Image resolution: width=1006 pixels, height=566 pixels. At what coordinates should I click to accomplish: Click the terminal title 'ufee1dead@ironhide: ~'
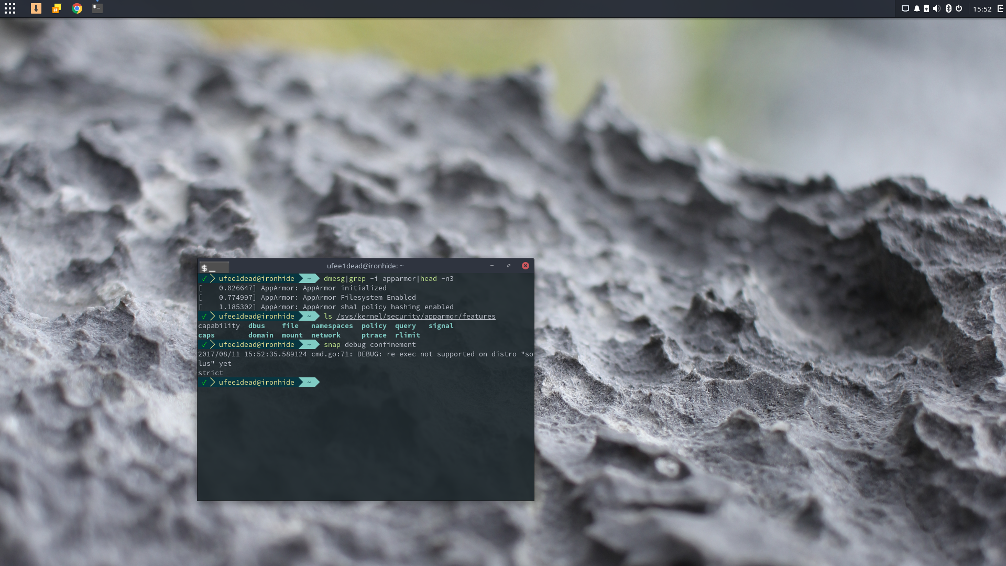pyautogui.click(x=365, y=266)
